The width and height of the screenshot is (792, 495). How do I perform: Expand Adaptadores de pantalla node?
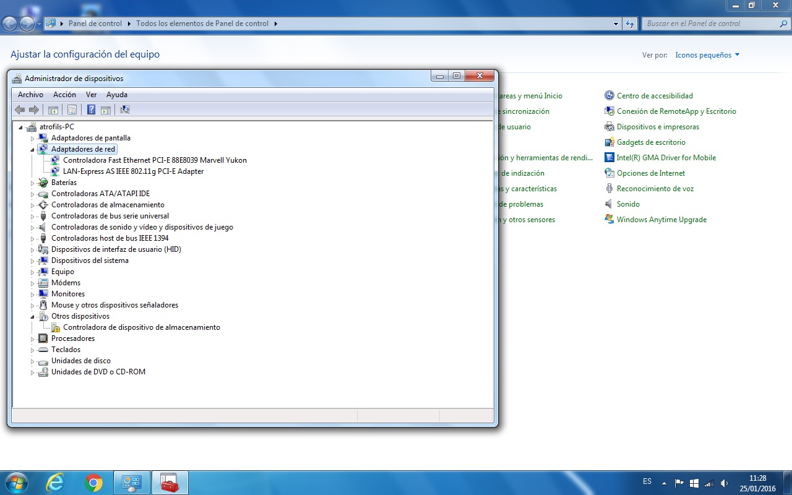pyautogui.click(x=33, y=138)
